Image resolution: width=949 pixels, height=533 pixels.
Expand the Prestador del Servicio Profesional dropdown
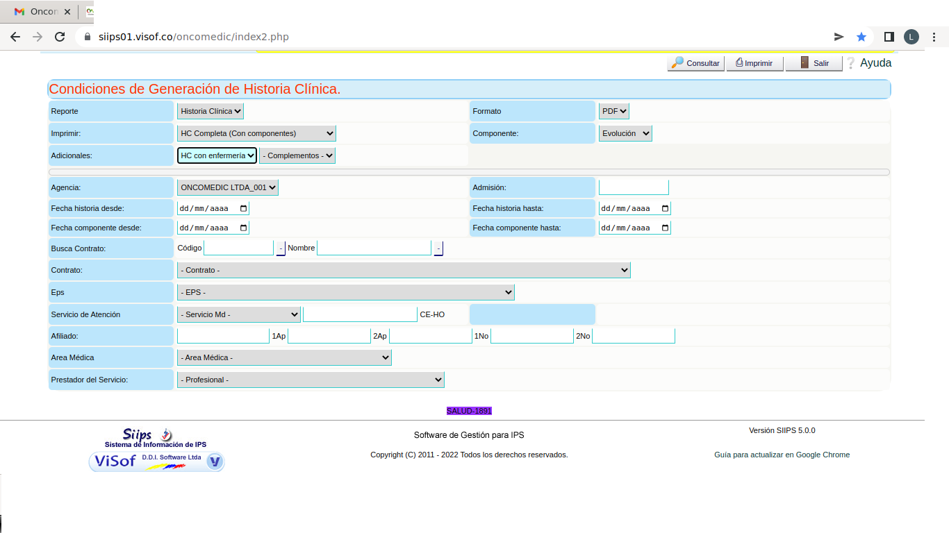(x=311, y=380)
